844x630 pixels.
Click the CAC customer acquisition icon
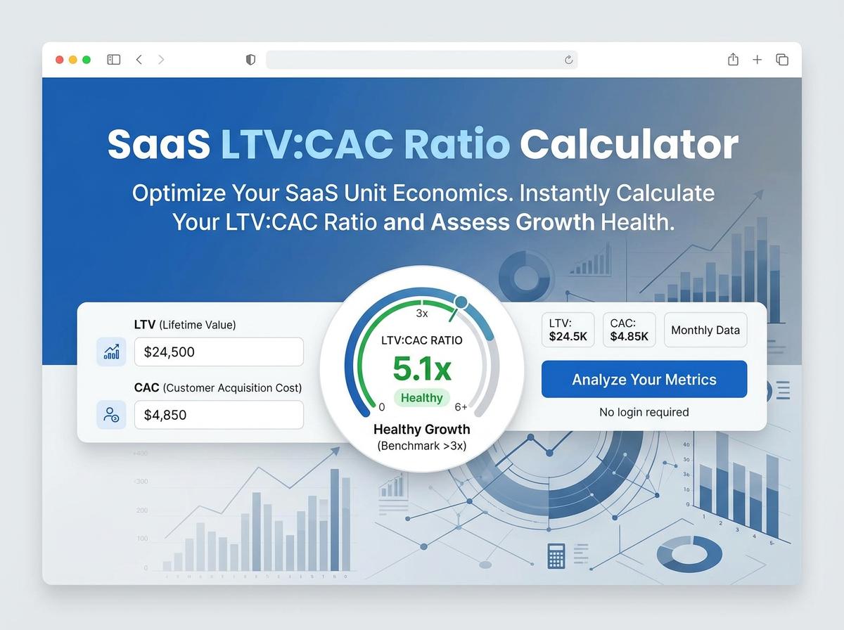tap(111, 415)
